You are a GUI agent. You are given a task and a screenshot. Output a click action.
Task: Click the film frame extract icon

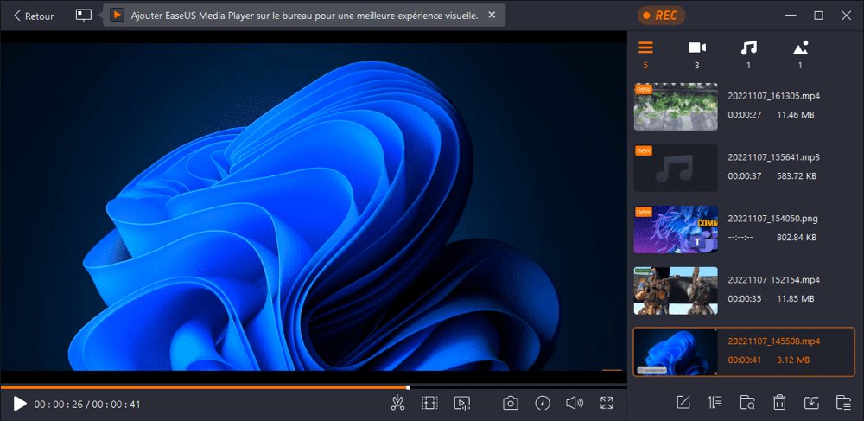(429, 404)
